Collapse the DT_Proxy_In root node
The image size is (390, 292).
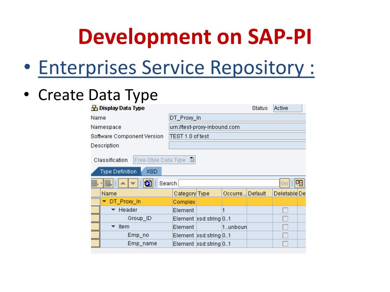pyautogui.click(x=104, y=202)
